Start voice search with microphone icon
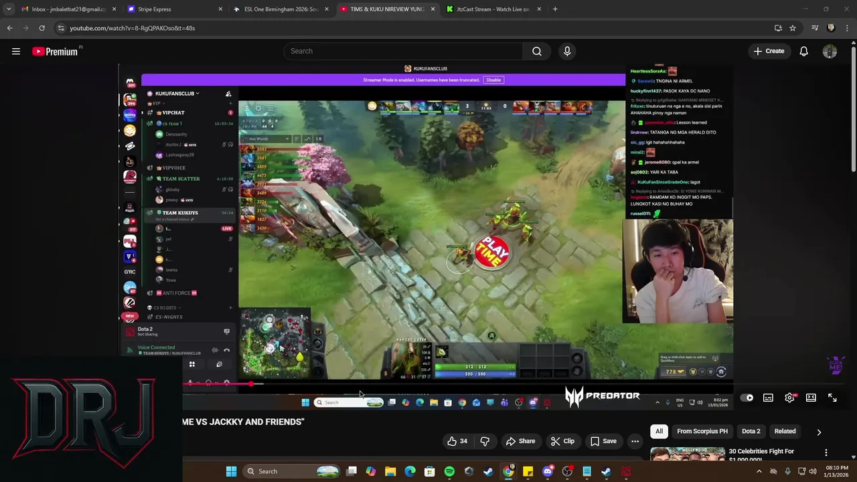Image resolution: width=857 pixels, height=482 pixels. (x=567, y=52)
